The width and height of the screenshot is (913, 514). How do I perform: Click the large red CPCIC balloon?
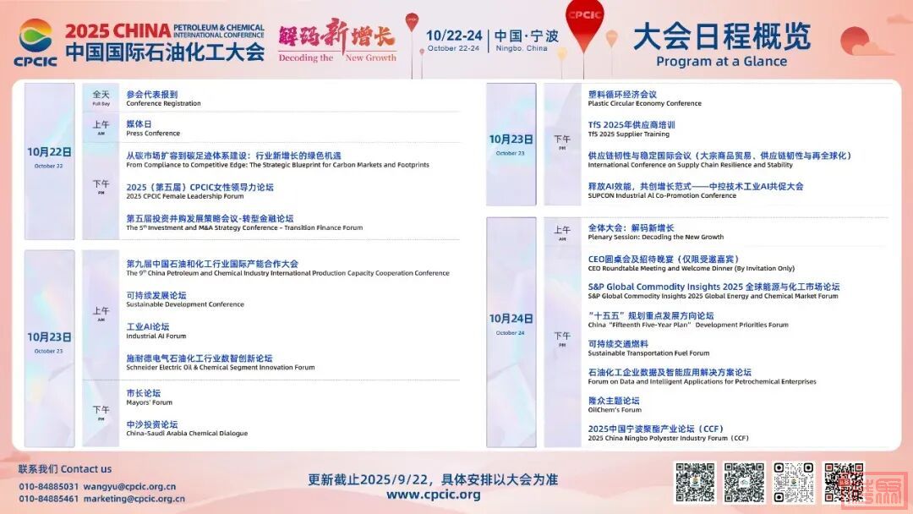(x=584, y=24)
